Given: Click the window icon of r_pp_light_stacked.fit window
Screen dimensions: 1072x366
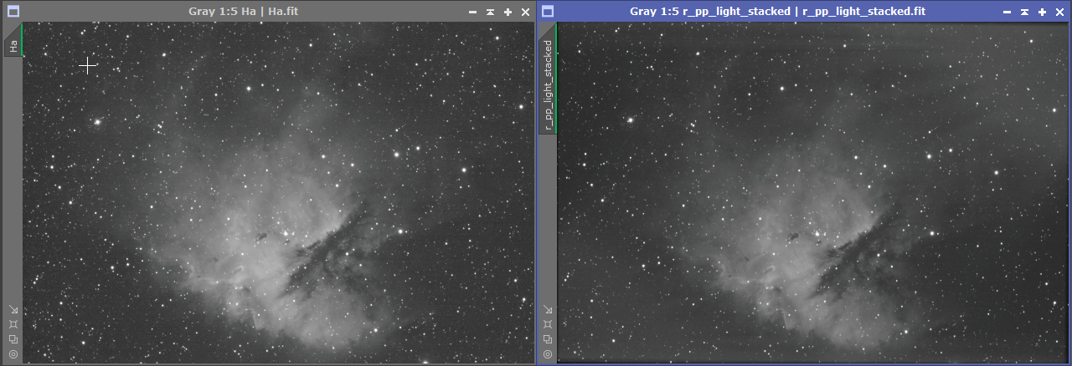Looking at the screenshot, I should pyautogui.click(x=547, y=12).
